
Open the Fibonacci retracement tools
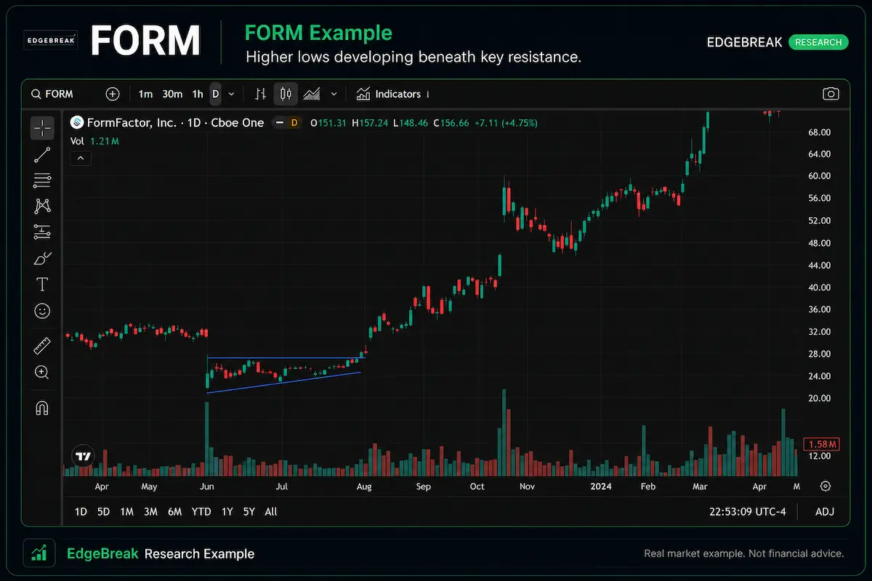(x=42, y=180)
